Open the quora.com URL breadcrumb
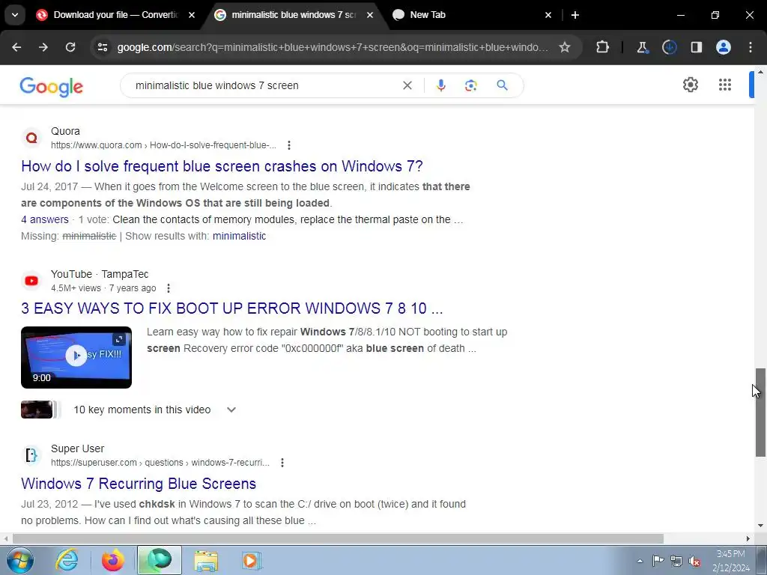The height and width of the screenshot is (575, 767). [163, 145]
